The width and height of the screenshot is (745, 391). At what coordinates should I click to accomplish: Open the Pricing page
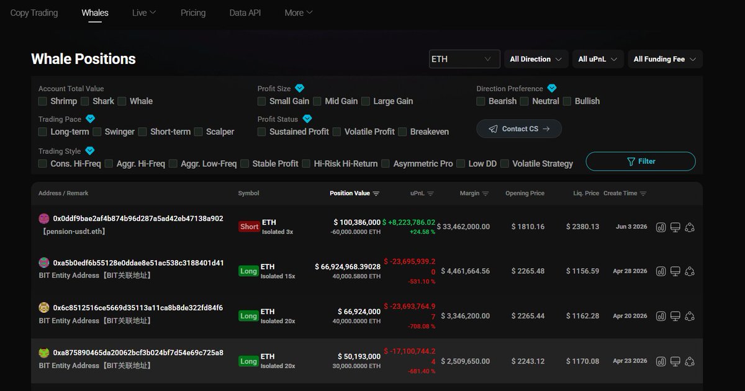click(193, 12)
